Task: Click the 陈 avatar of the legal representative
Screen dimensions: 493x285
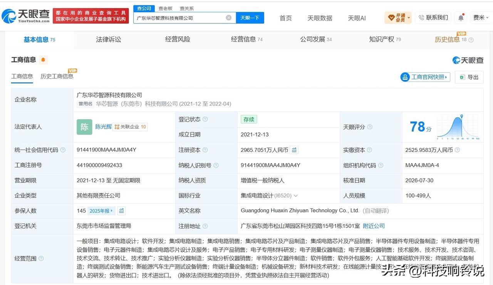Action: (x=84, y=127)
